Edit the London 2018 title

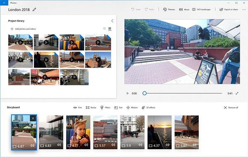point(34,9)
